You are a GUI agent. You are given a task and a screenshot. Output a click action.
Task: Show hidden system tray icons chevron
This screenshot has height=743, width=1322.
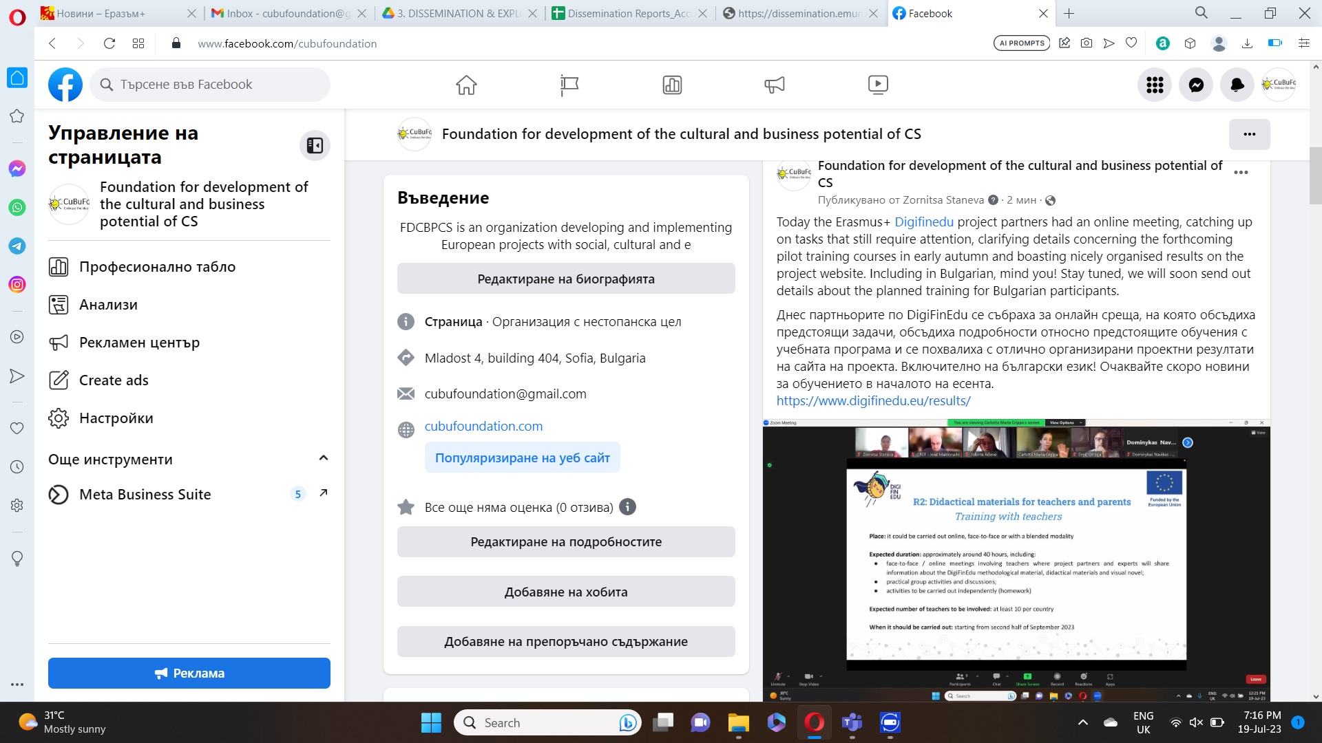[1083, 722]
